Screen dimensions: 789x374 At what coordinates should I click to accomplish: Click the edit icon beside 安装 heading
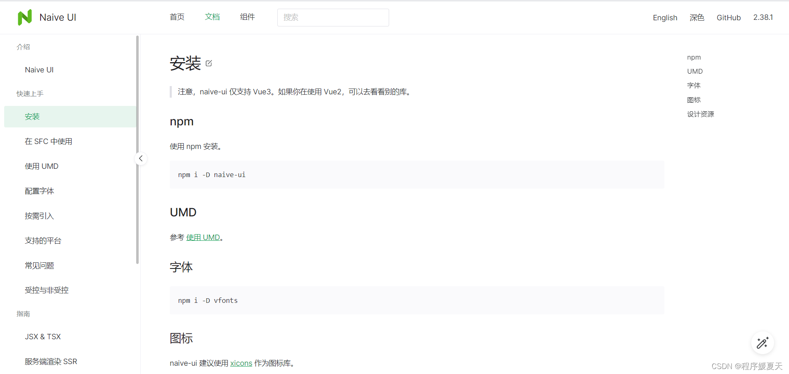click(209, 63)
